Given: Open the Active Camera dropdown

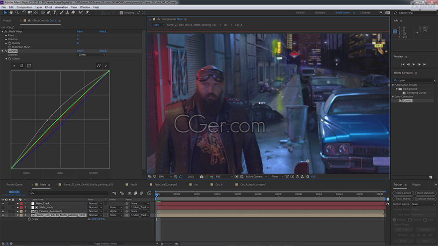Looking at the screenshot, I should [256, 176].
